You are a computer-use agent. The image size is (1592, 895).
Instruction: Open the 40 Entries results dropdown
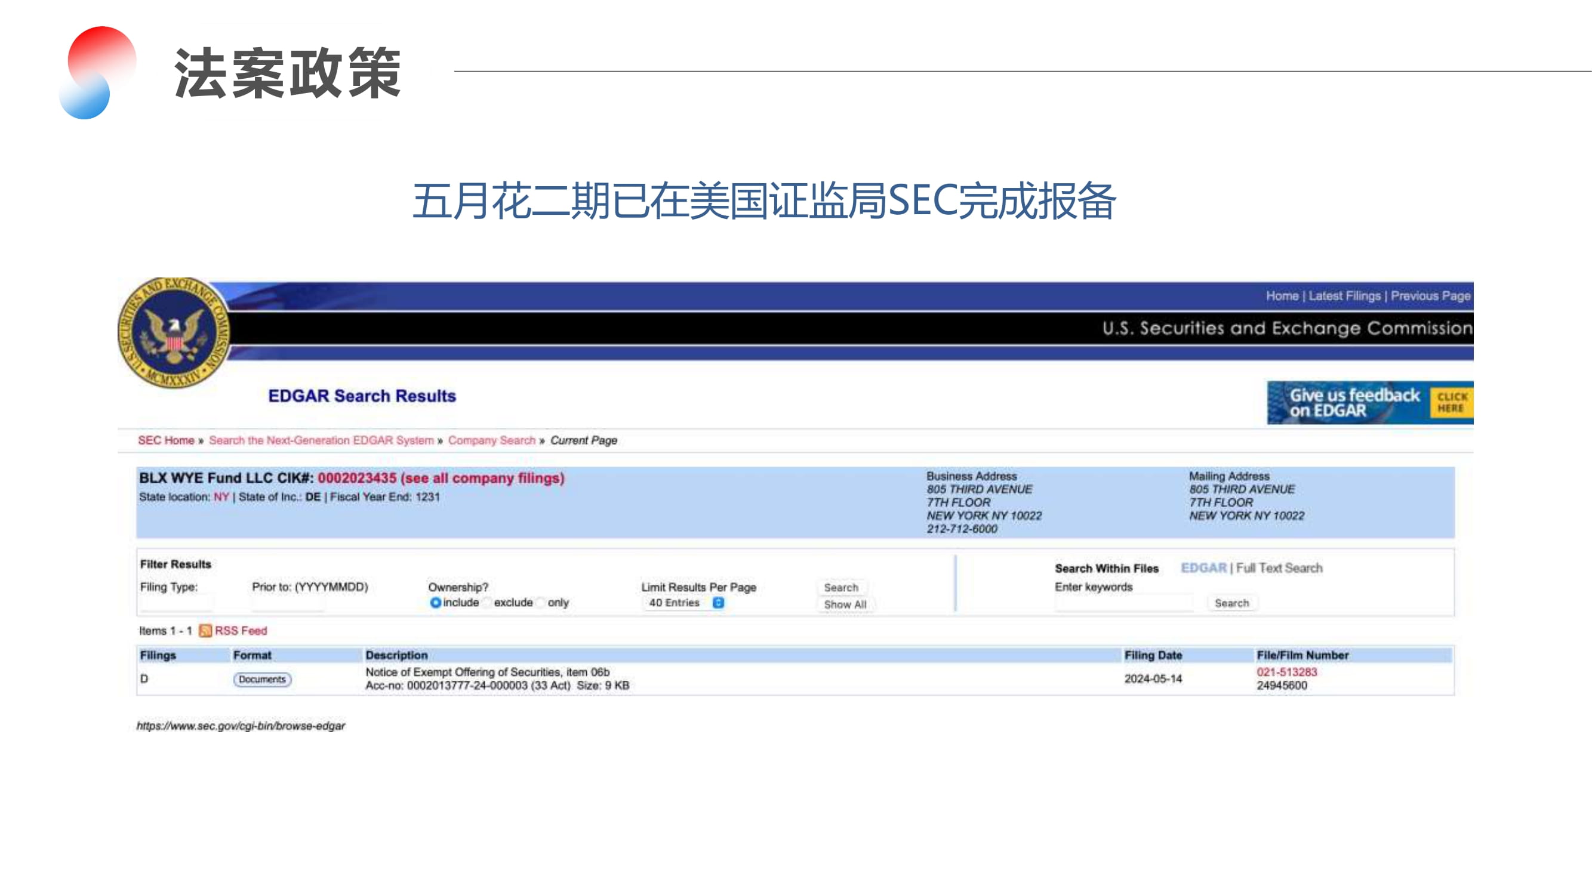685,603
